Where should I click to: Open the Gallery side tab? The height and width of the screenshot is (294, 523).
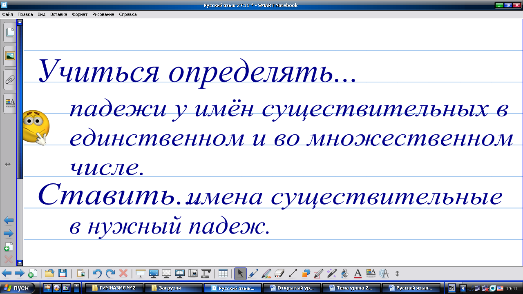click(x=10, y=56)
